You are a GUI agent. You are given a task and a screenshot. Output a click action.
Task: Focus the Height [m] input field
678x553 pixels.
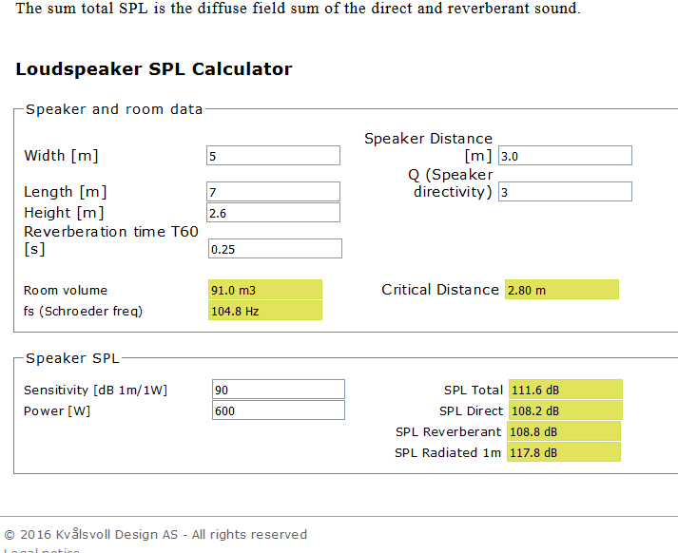tap(273, 213)
